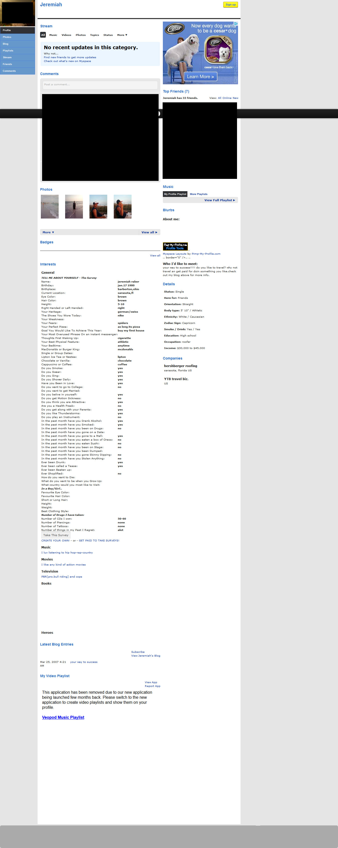Click the Post a comment field

pos(100,85)
